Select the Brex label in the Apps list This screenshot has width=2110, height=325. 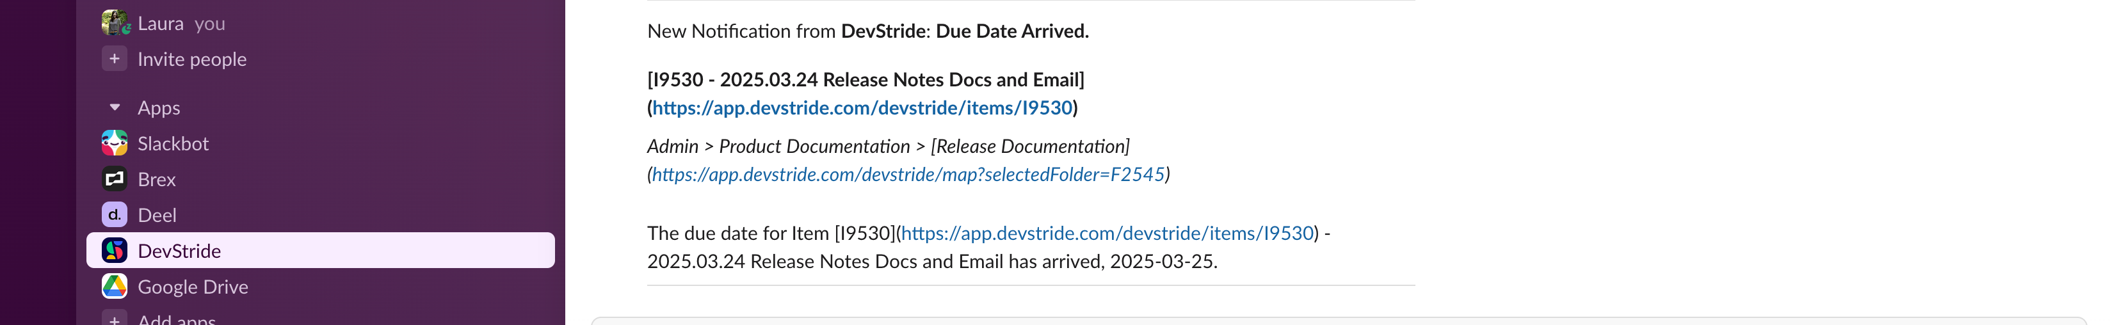156,180
